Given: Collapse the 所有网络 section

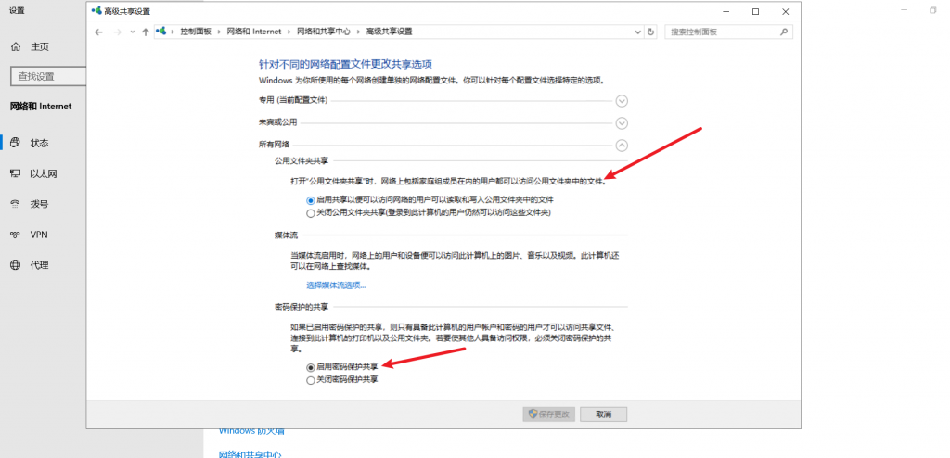Looking at the screenshot, I should [622, 145].
